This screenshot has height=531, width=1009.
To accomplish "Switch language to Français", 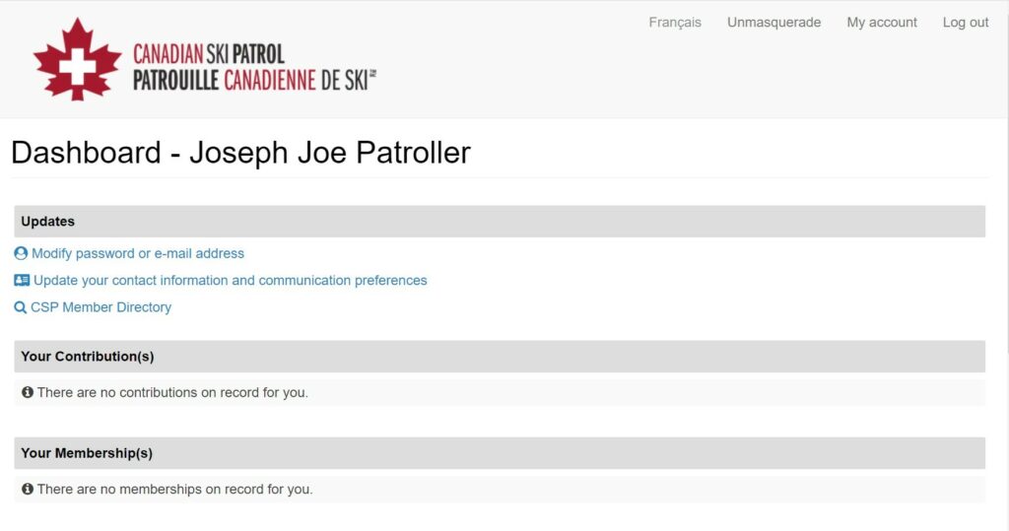I will 675,23.
